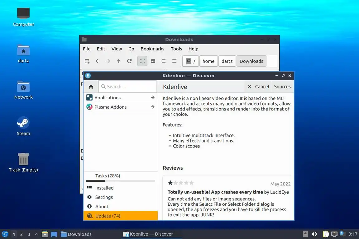359x239 pixels.
Task: Switch to icon view in file manager
Action: pos(142,61)
